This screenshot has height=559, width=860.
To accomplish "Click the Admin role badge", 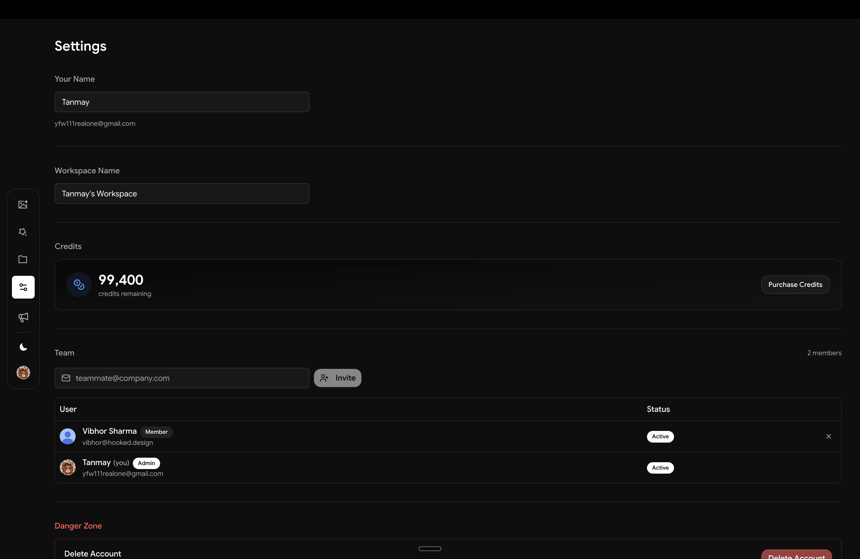I will pyautogui.click(x=146, y=463).
